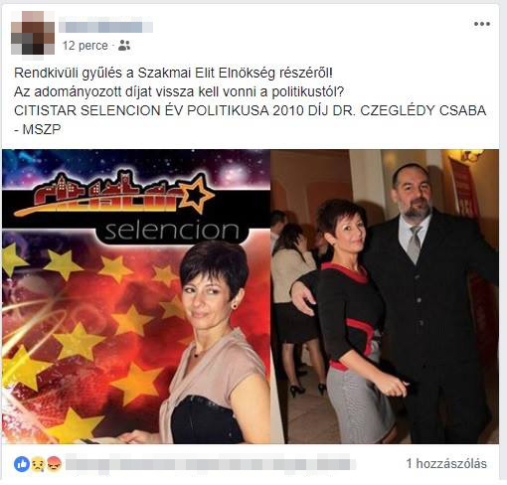Image resolution: width=507 pixels, height=485 pixels.
Task: Open the right photo of dancing couple
Action: 385,296
